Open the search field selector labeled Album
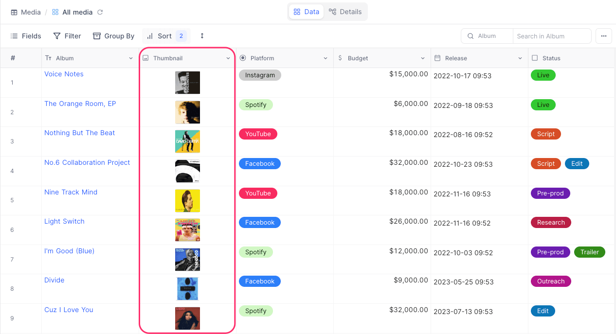The width and height of the screenshot is (616, 334). [487, 36]
